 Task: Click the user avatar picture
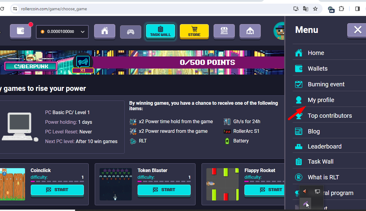coord(279,31)
